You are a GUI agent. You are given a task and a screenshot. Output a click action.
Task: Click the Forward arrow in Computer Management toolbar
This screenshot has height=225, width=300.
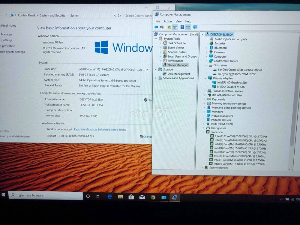tap(162, 27)
